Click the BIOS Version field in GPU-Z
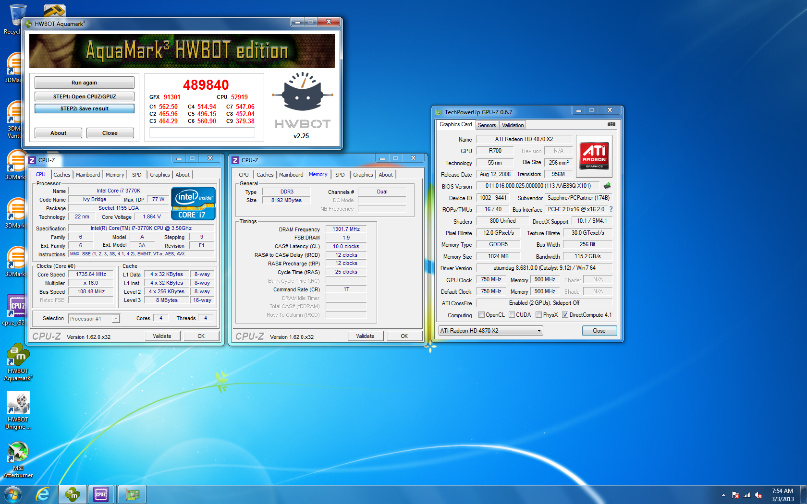This screenshot has width=807, height=504. [x=538, y=186]
